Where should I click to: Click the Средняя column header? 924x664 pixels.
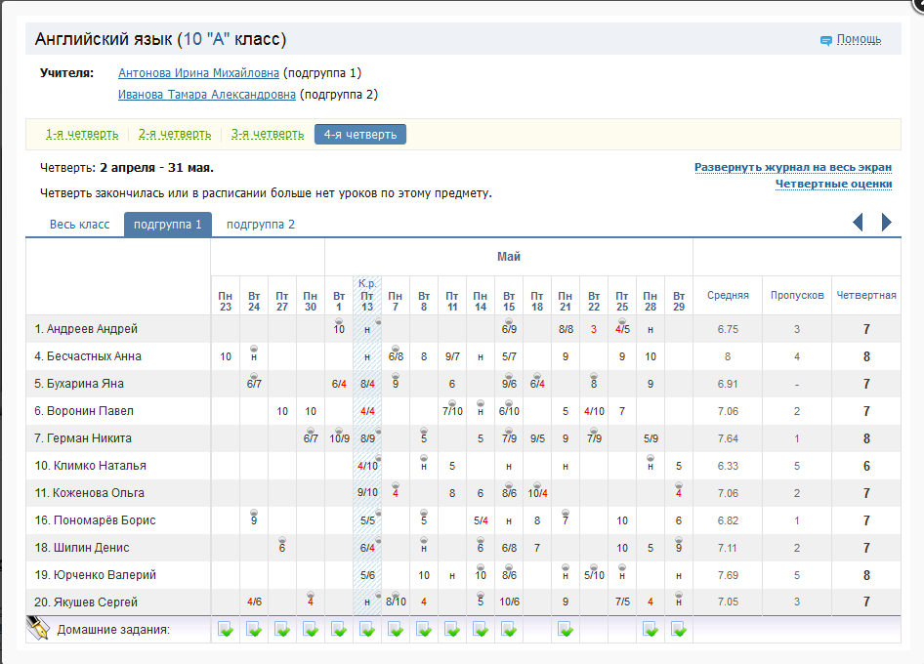pos(728,295)
